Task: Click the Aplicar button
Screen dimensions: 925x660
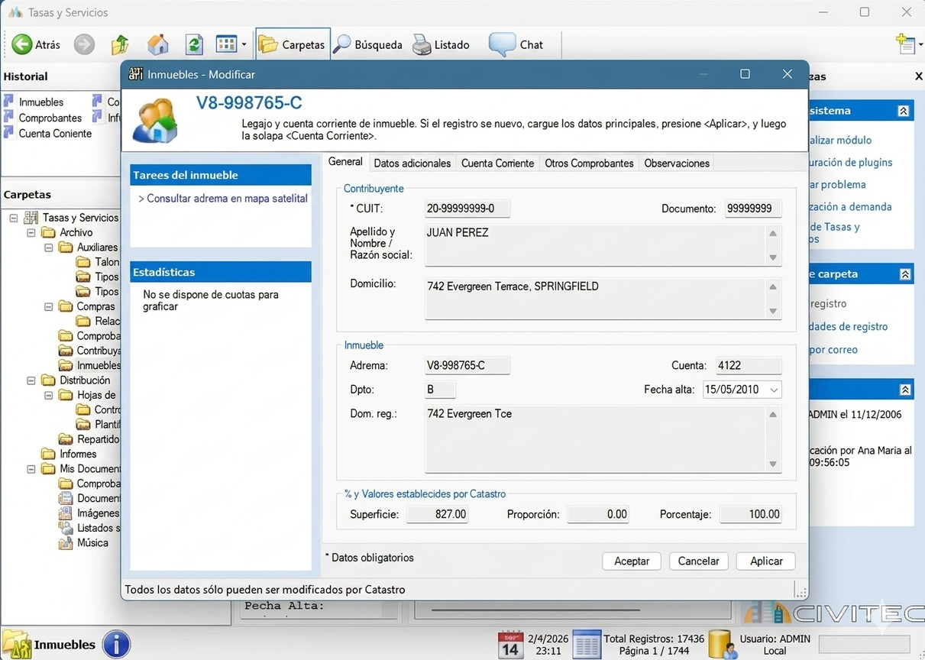Action: tap(766, 561)
